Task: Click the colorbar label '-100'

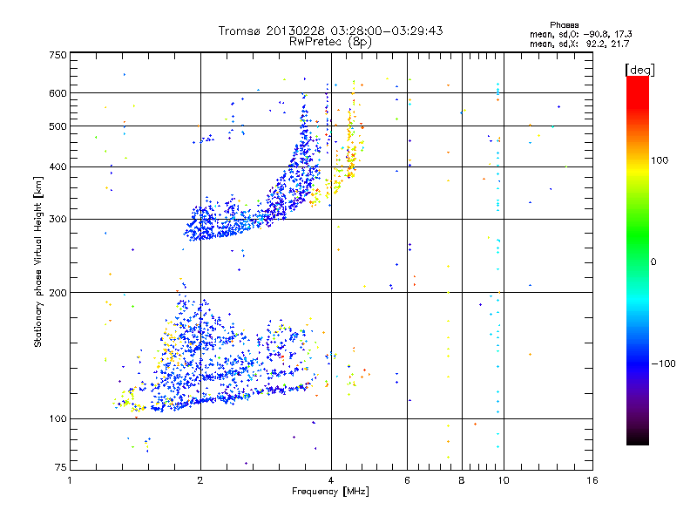Action: (x=663, y=363)
